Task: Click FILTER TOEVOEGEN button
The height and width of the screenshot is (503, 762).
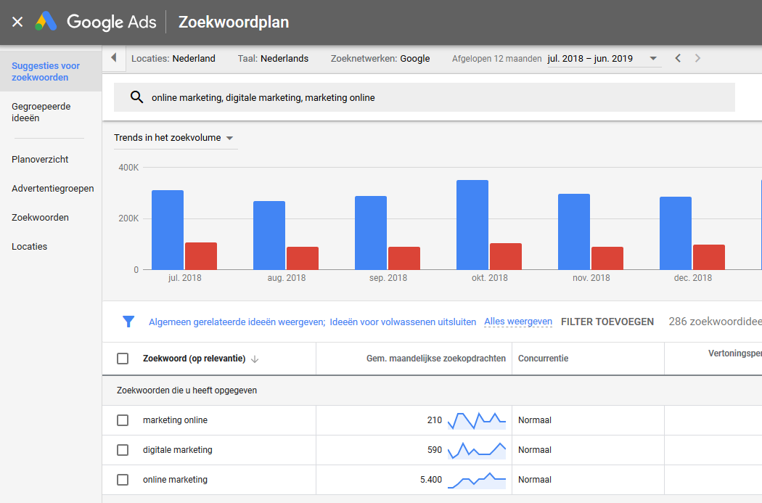Action: click(607, 322)
